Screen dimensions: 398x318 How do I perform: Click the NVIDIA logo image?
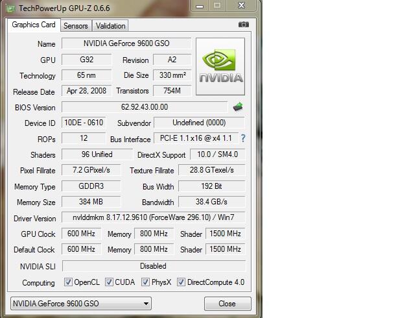[x=220, y=67]
